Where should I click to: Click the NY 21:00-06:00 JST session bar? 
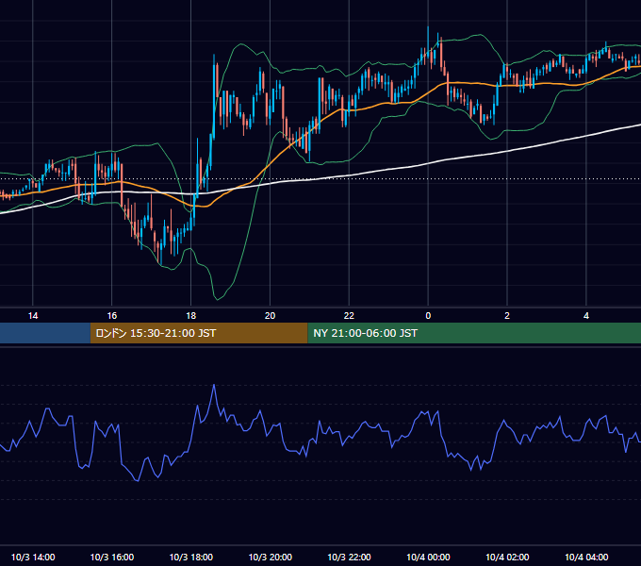(474, 333)
